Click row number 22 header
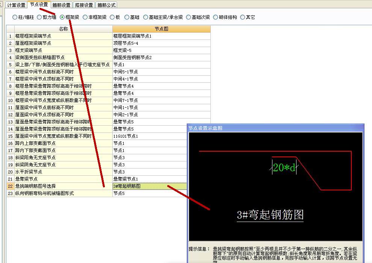Screen dimensions: 372x263 (10, 186)
